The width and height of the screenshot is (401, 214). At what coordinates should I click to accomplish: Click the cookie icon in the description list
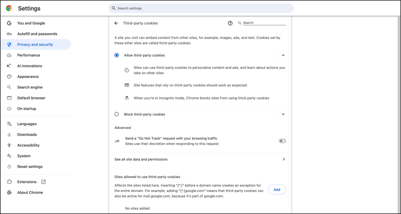tap(127, 70)
